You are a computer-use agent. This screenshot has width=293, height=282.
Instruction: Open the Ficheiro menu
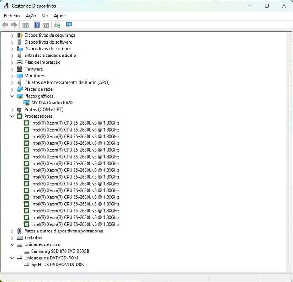click(12, 16)
